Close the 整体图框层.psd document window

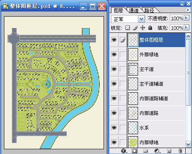102,6
